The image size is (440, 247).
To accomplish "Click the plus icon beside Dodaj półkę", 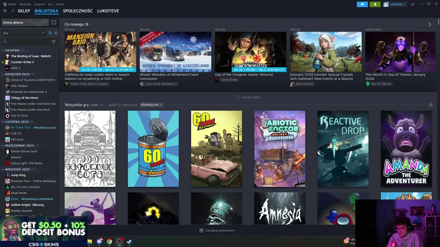I will point(239,97).
